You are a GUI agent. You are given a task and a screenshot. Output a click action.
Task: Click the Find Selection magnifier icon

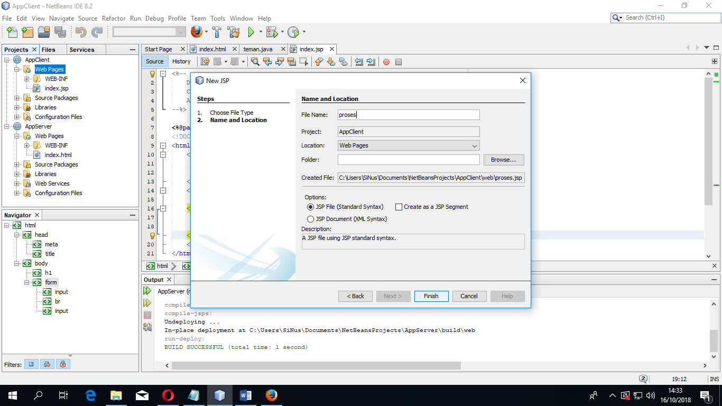click(x=255, y=61)
